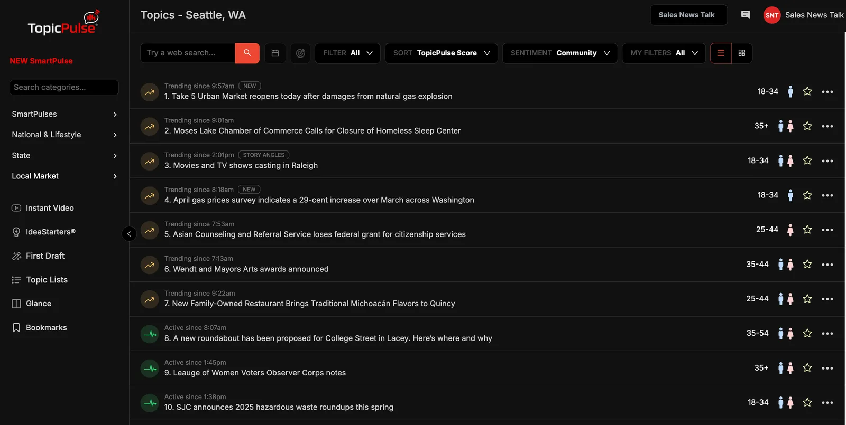Star the Michoacán Flavors restaurant topic

tap(807, 299)
